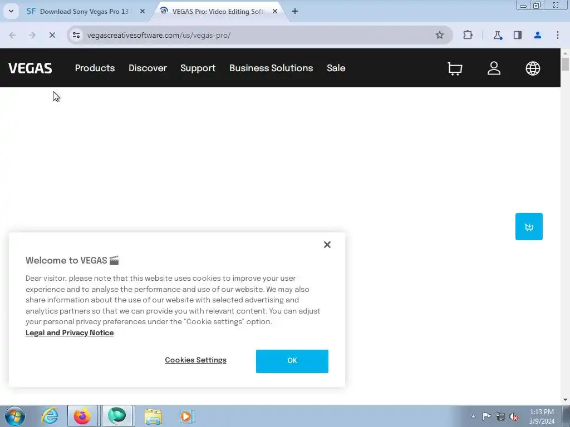Stop loading the page
Screen dimensions: 570x427
[52, 35]
